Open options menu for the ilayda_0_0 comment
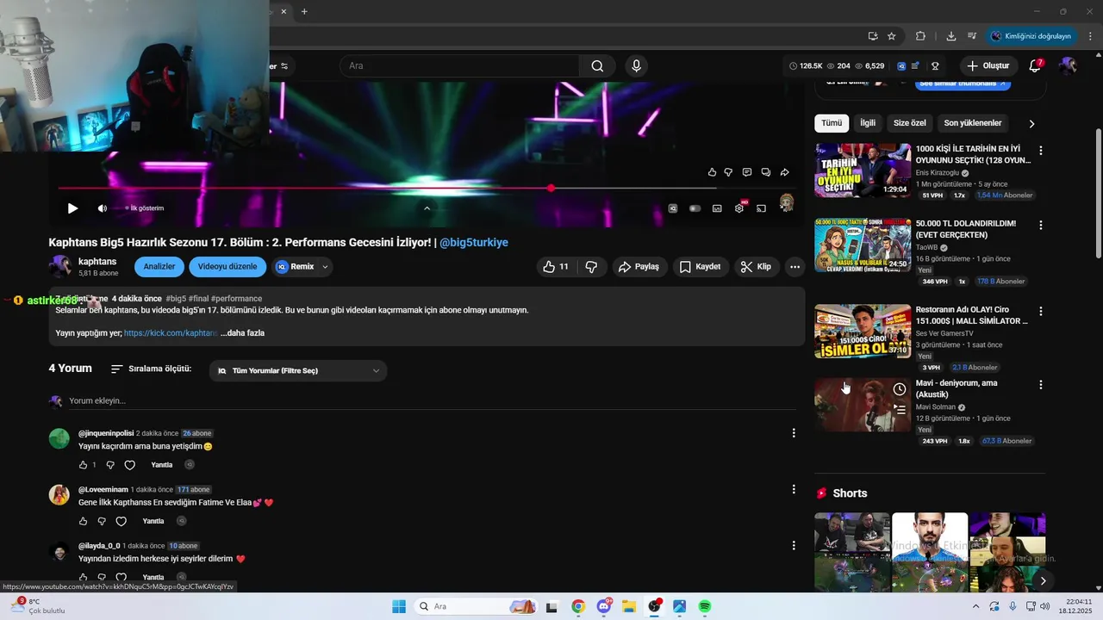This screenshot has height=620, width=1103. click(x=794, y=545)
